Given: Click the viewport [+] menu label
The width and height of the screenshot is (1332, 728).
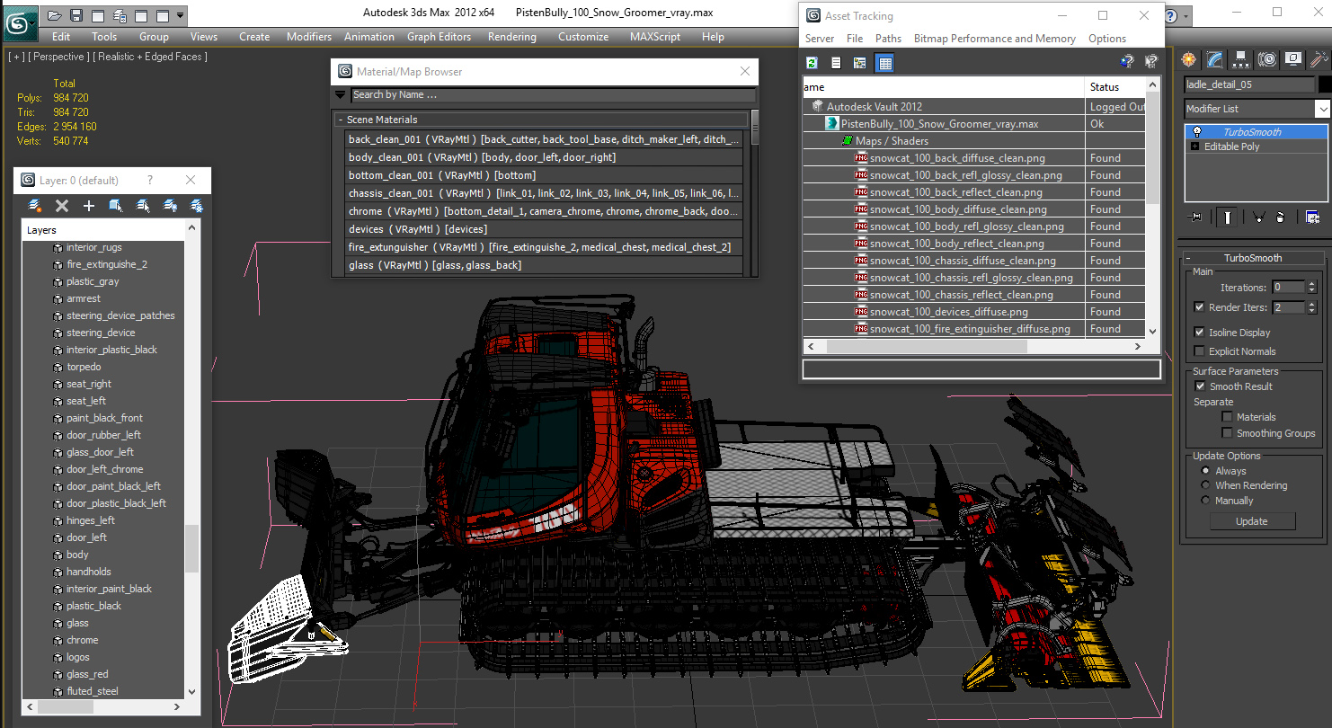Looking at the screenshot, I should (x=16, y=57).
